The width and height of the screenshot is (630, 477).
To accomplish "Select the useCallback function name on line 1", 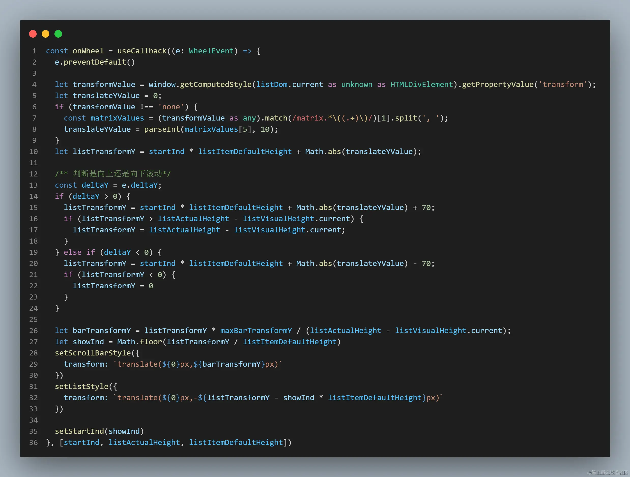I will (141, 51).
